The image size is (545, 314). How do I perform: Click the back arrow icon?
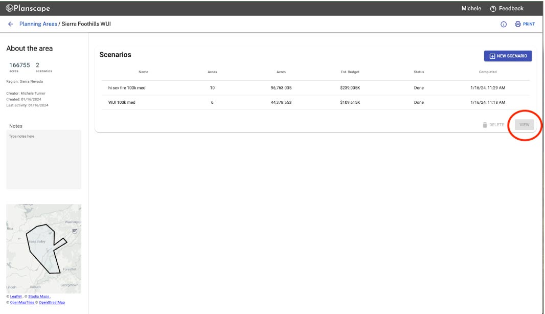coord(10,24)
